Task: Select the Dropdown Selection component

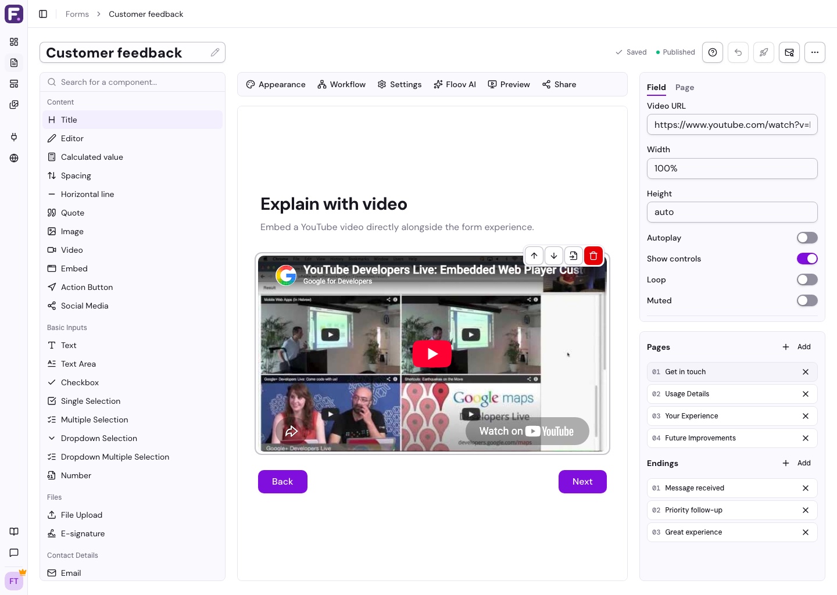Action: coord(133,438)
